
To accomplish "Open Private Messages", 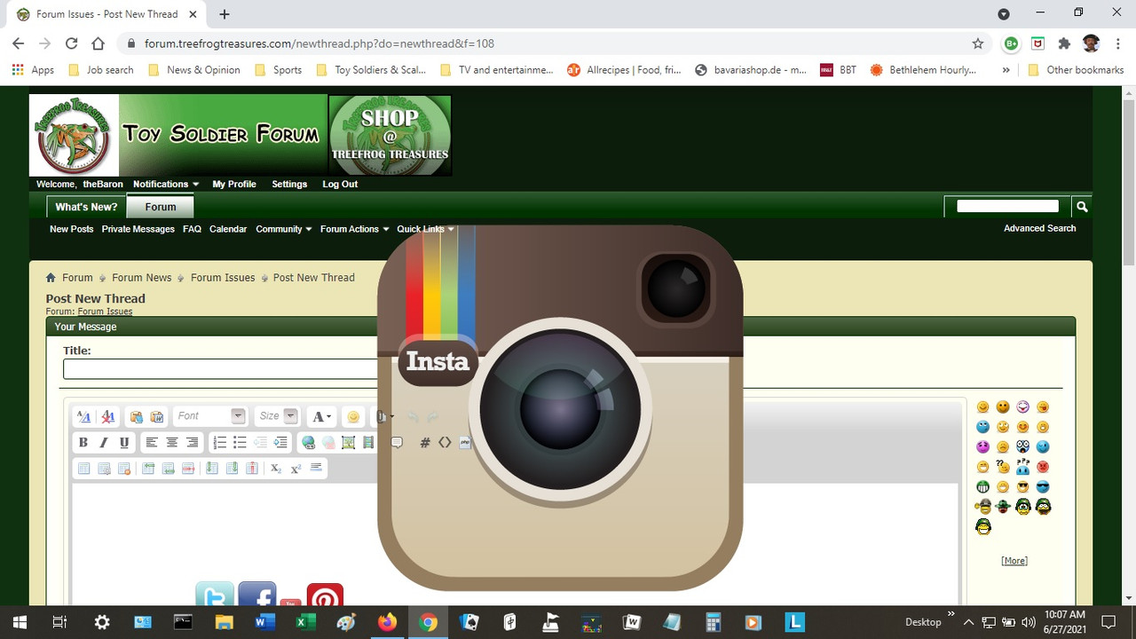I will [x=138, y=229].
